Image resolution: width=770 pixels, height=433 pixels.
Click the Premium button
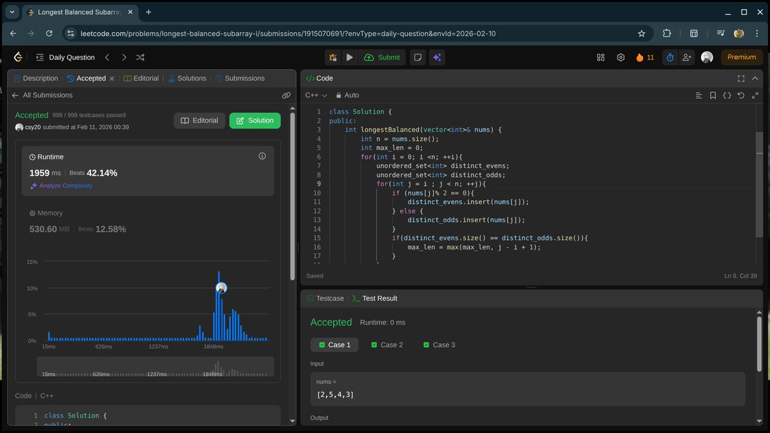742,57
